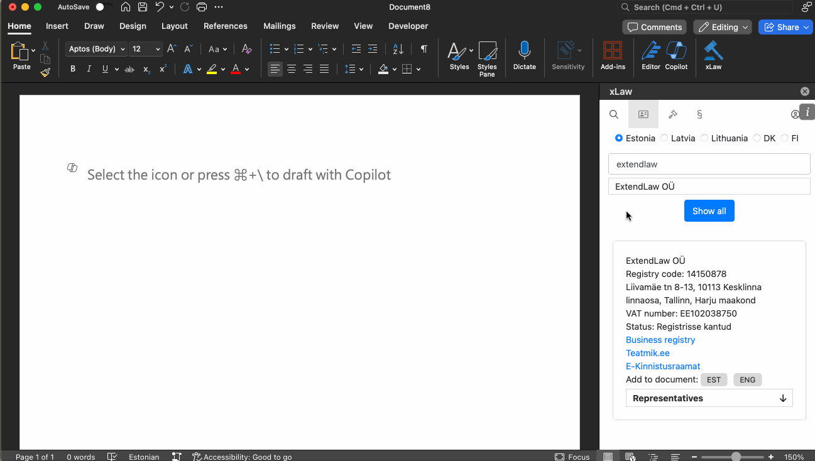This screenshot has width=815, height=461.
Task: Select the gavel tab in xLaw panel
Action: [x=672, y=114]
